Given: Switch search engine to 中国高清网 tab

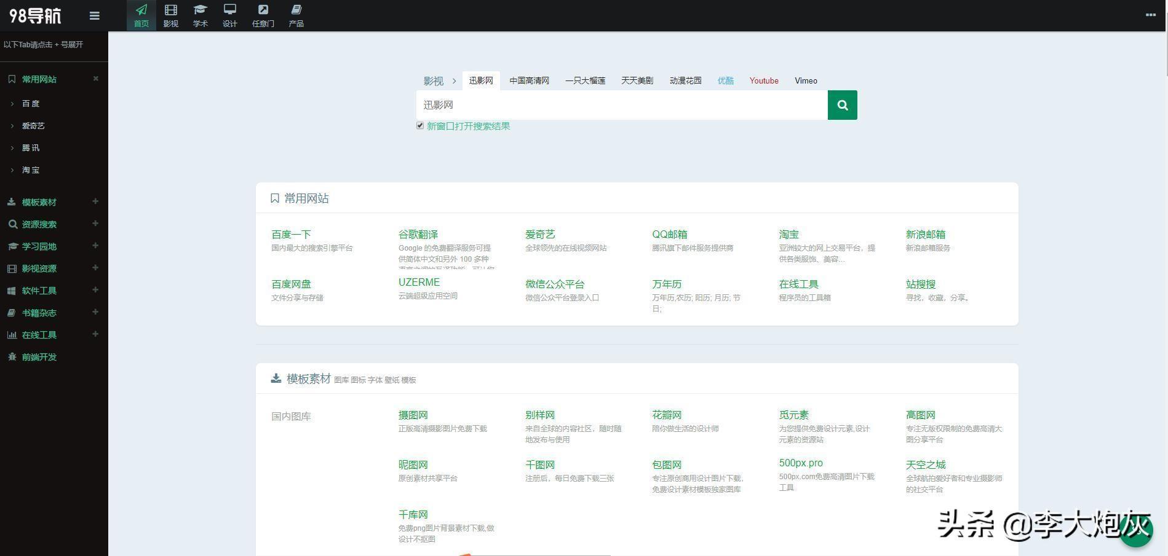Looking at the screenshot, I should point(529,80).
